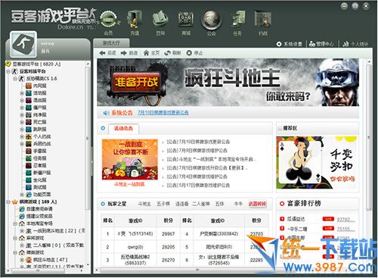378x278 pixels.
Task: Open the 会员 membership badge icon
Action: [108, 20]
